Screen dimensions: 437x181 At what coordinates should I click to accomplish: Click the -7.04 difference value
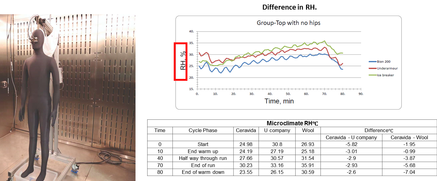(409, 172)
